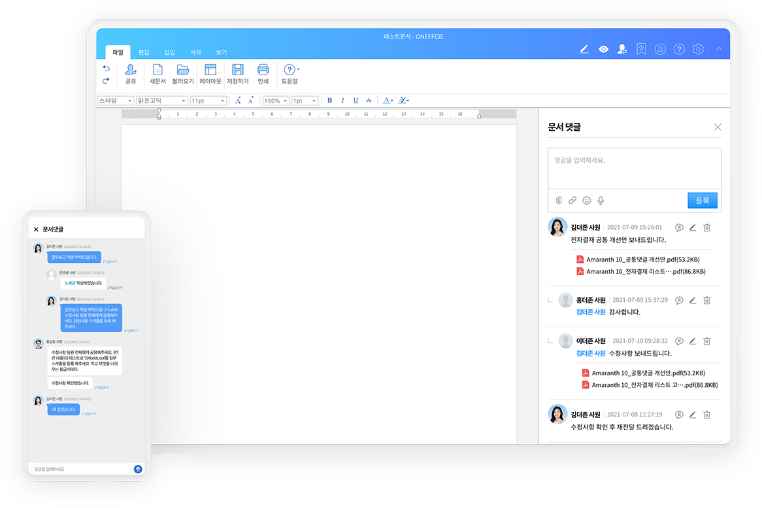Open the 150% zoom dropdown
Image resolution: width=762 pixels, height=508 pixels.
pyautogui.click(x=276, y=101)
